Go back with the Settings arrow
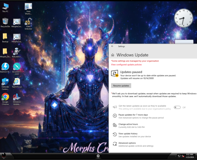The height and width of the screenshot is (160, 197). coord(112,46)
